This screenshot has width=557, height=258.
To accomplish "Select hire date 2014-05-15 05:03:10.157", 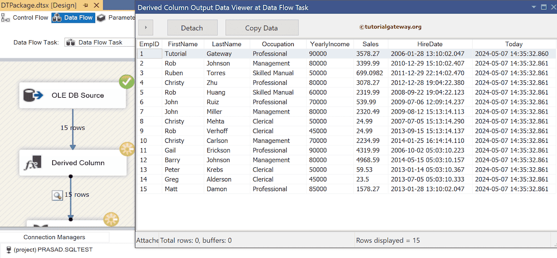I will pyautogui.click(x=430, y=160).
